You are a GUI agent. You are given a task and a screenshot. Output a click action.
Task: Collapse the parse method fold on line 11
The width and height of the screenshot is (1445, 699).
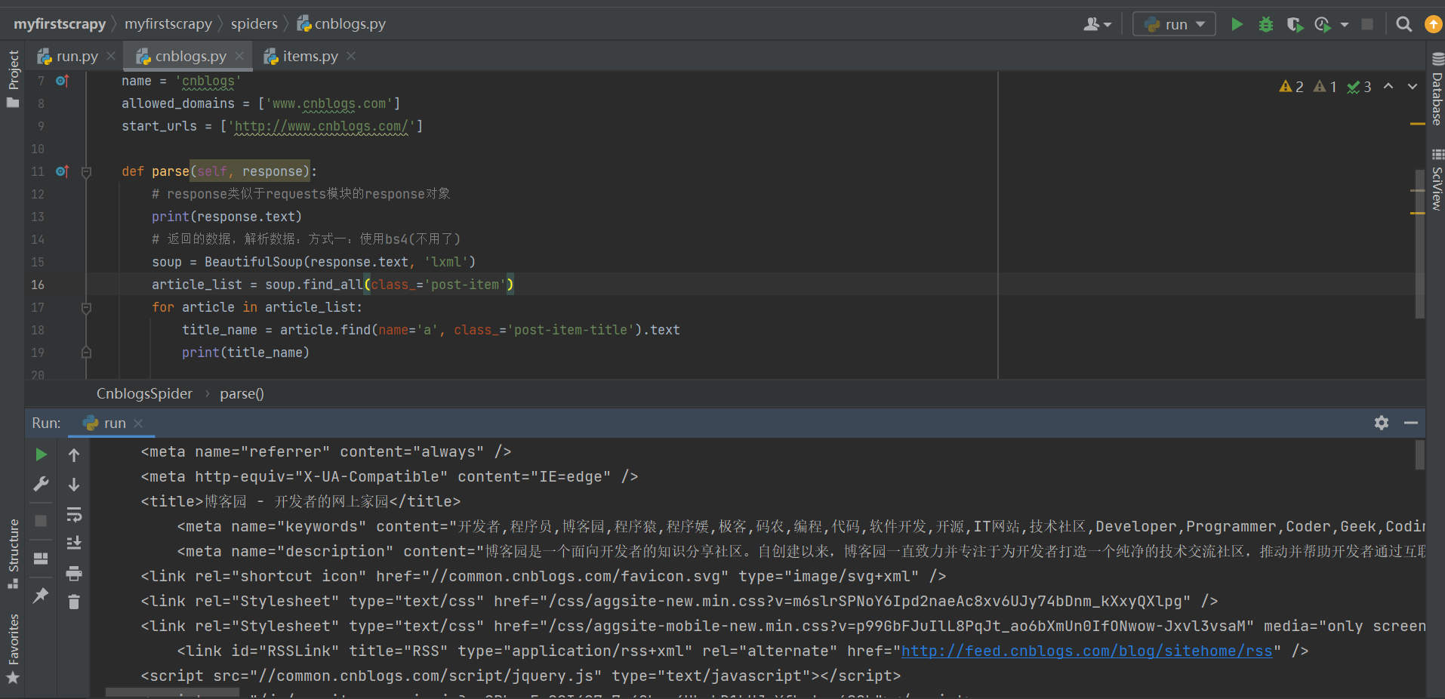[x=86, y=172]
